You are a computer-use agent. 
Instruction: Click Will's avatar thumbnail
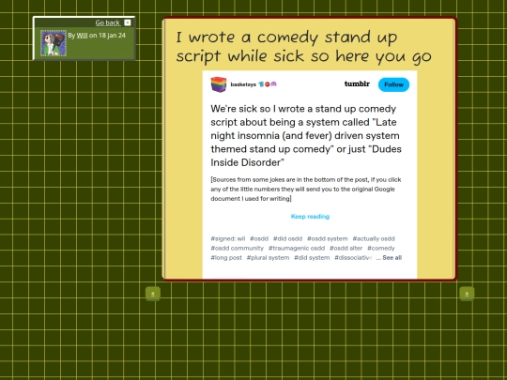[54, 43]
